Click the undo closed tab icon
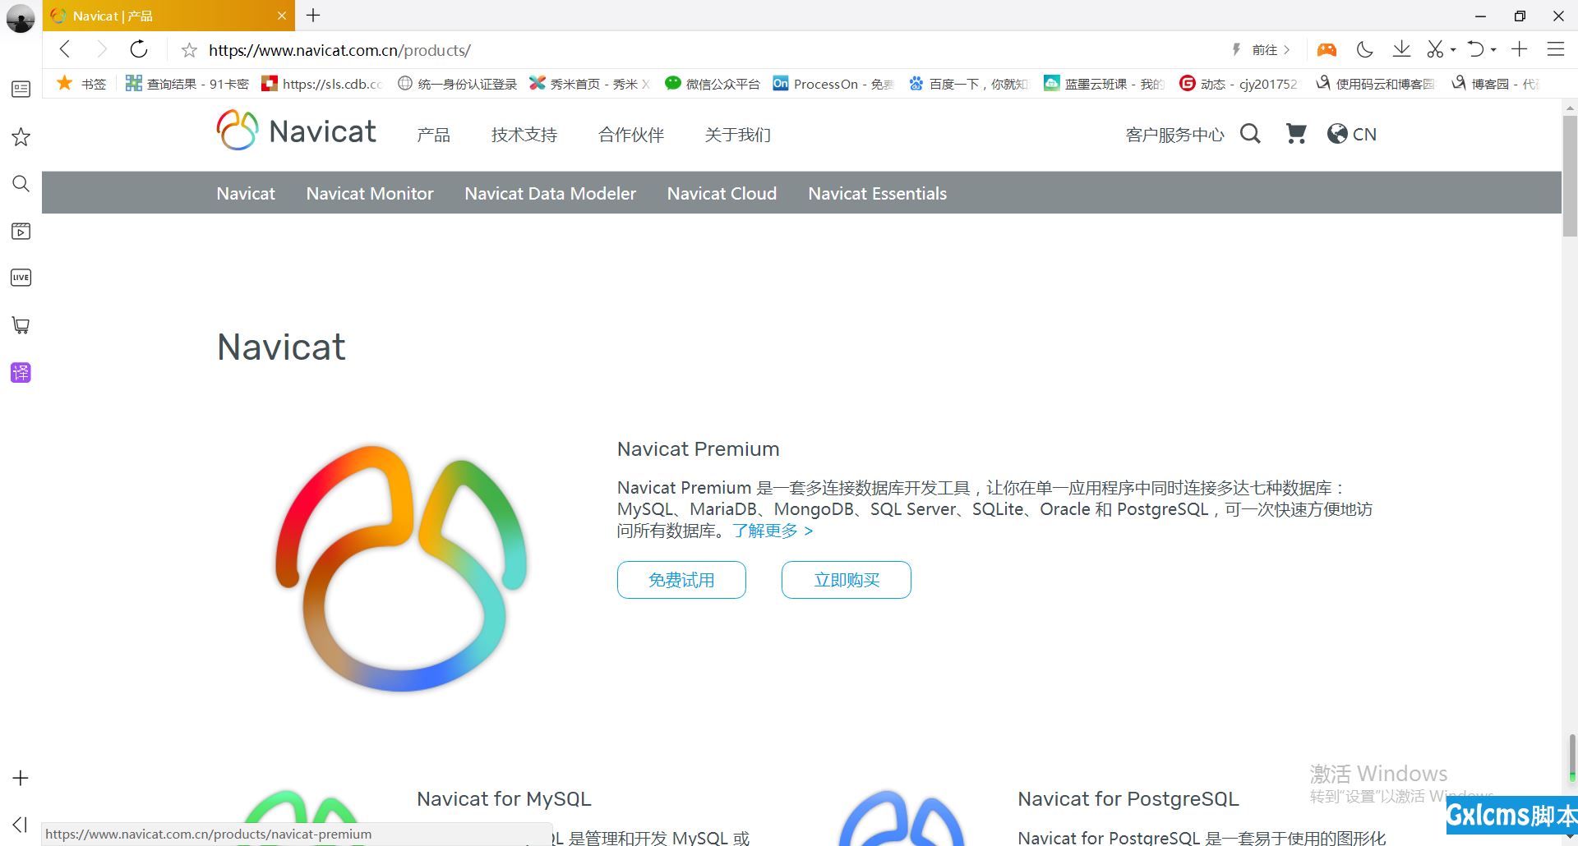 (1476, 49)
